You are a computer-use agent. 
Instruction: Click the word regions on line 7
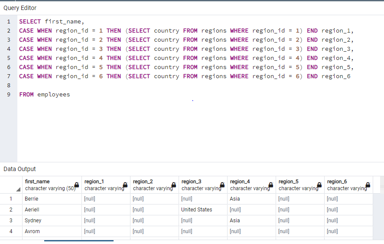(x=214, y=76)
